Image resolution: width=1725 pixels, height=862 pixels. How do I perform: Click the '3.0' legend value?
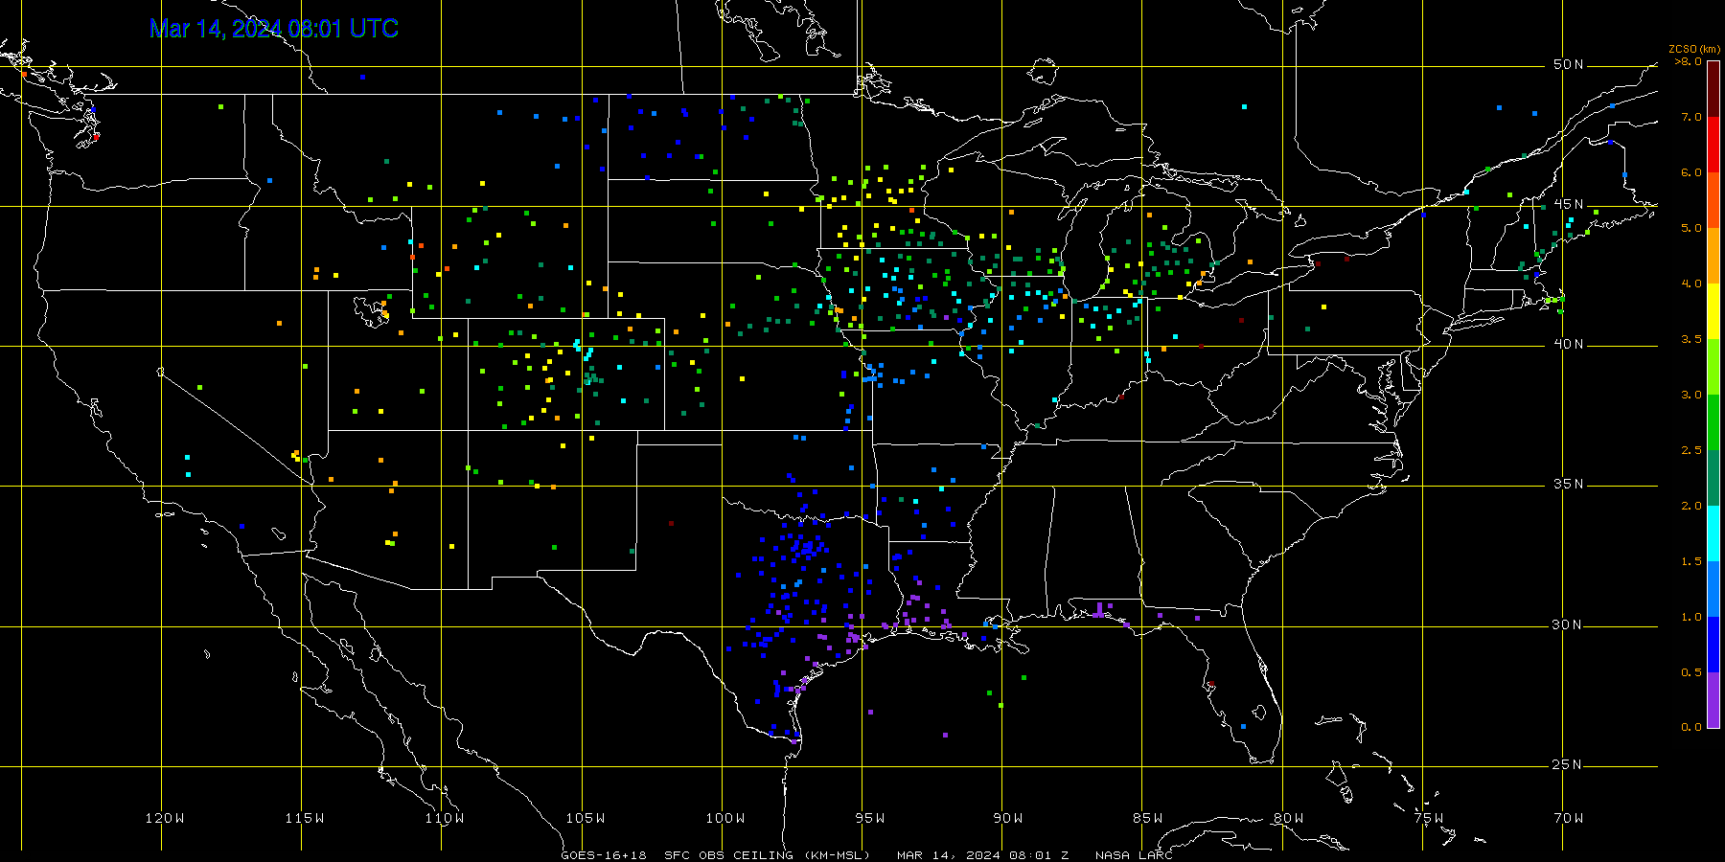point(1691,395)
